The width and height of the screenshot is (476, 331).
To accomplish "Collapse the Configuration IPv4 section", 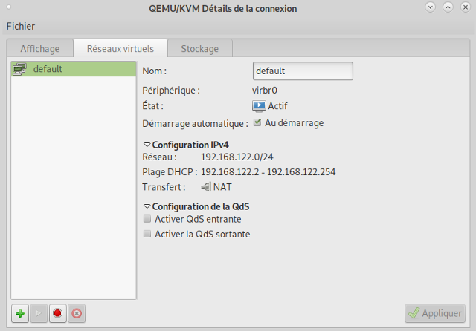I will (147, 145).
